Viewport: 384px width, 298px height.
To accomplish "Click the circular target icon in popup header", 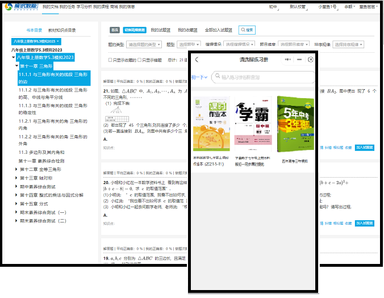I will pos(310,60).
